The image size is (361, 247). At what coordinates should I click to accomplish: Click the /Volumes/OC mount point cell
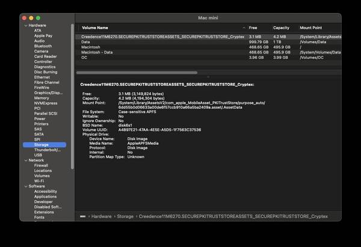point(312,58)
